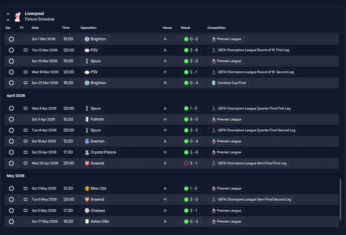Select the radio button for the Carabao Cup Final row
Image resolution: width=346 pixels, height=235 pixels.
coord(11,83)
